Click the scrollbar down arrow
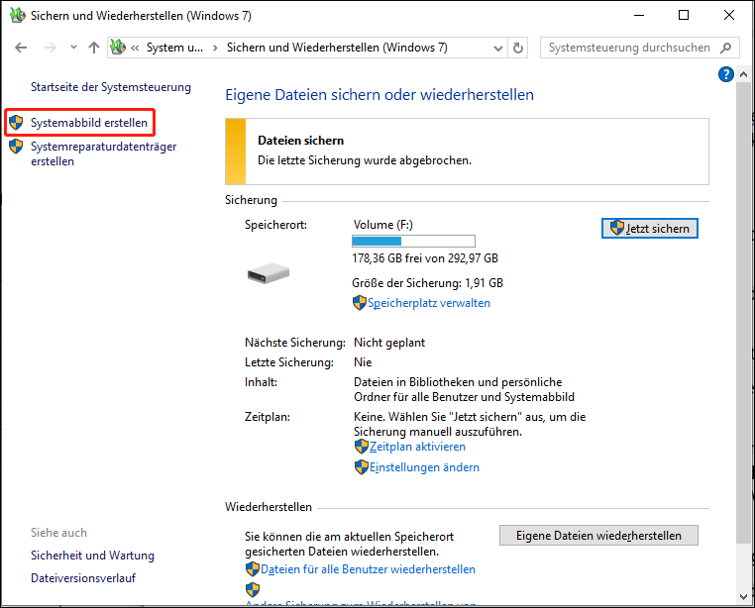Image resolution: width=755 pixels, height=608 pixels. pyautogui.click(x=743, y=597)
